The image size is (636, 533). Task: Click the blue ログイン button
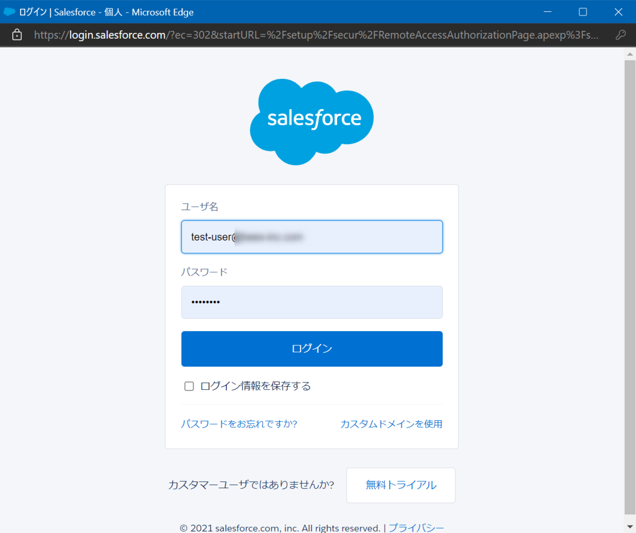(312, 349)
